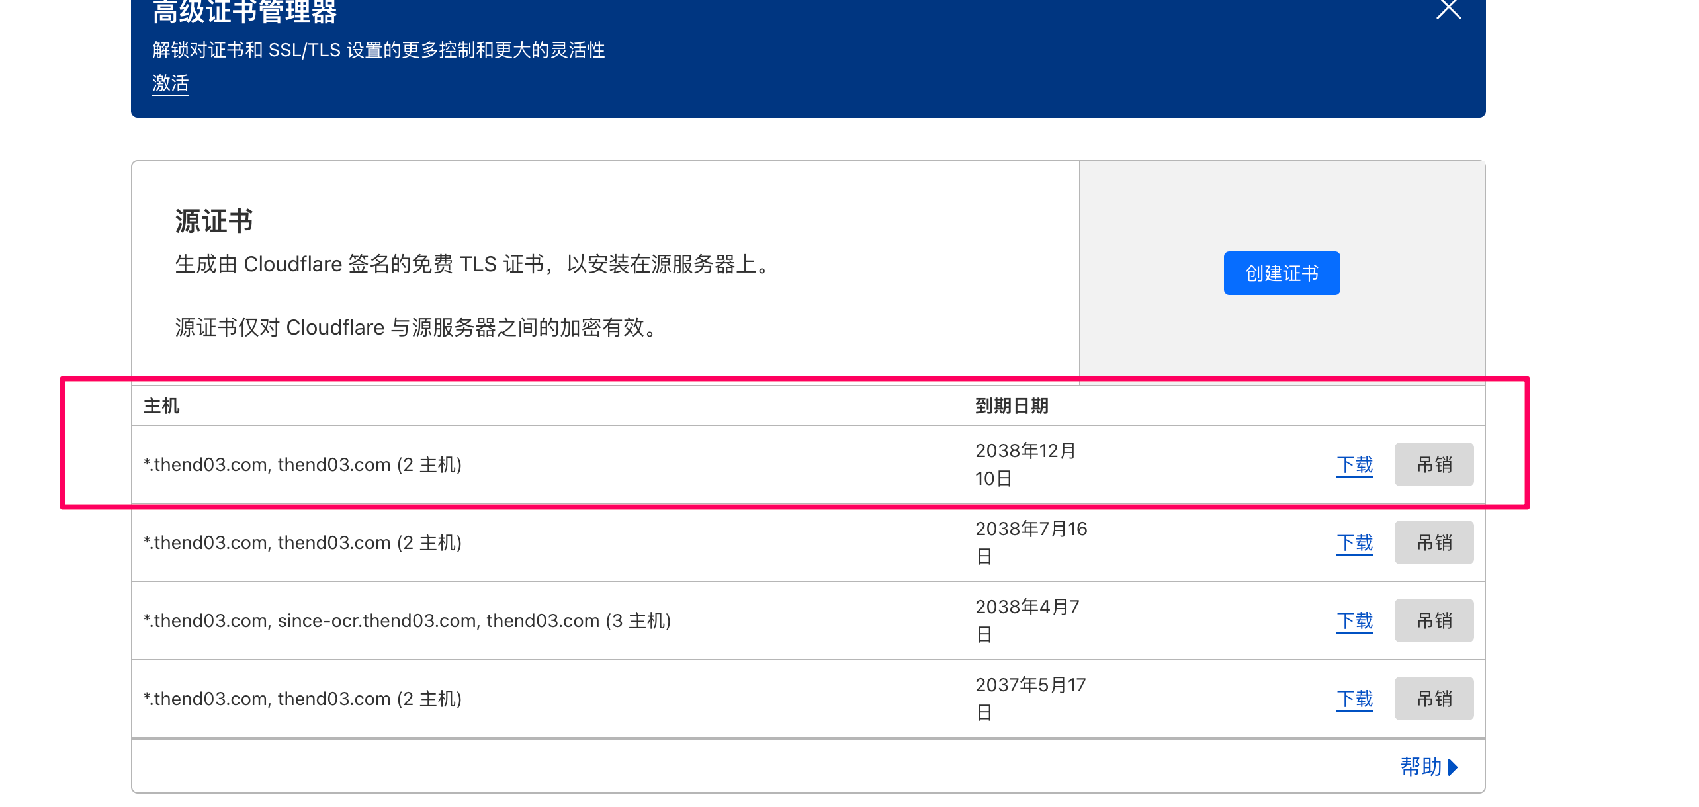The image size is (1699, 807).
Task: Select the 2038年7月16日 expiry date
Action: point(1031,542)
